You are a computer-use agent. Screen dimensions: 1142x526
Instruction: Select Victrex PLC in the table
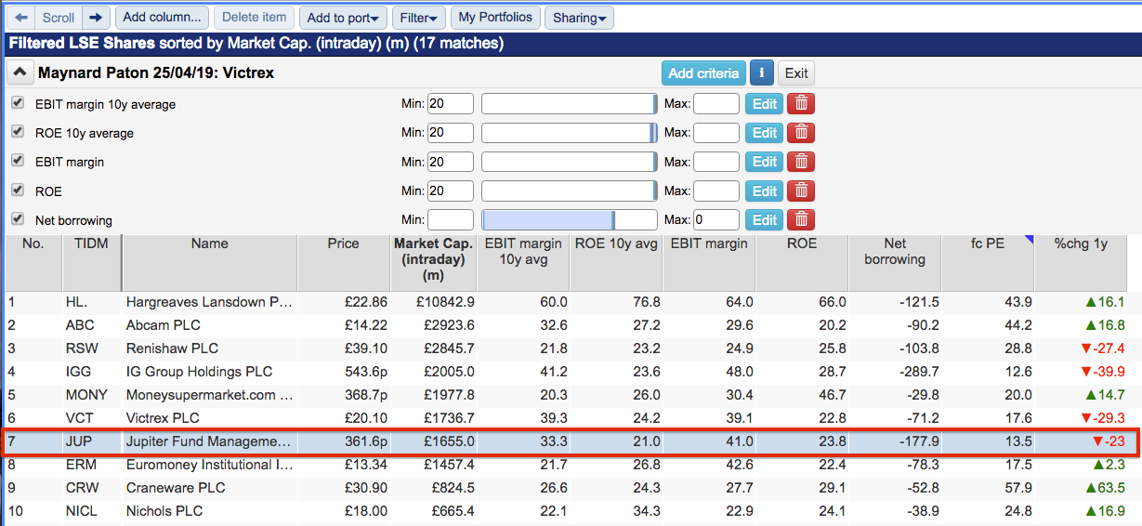(163, 418)
